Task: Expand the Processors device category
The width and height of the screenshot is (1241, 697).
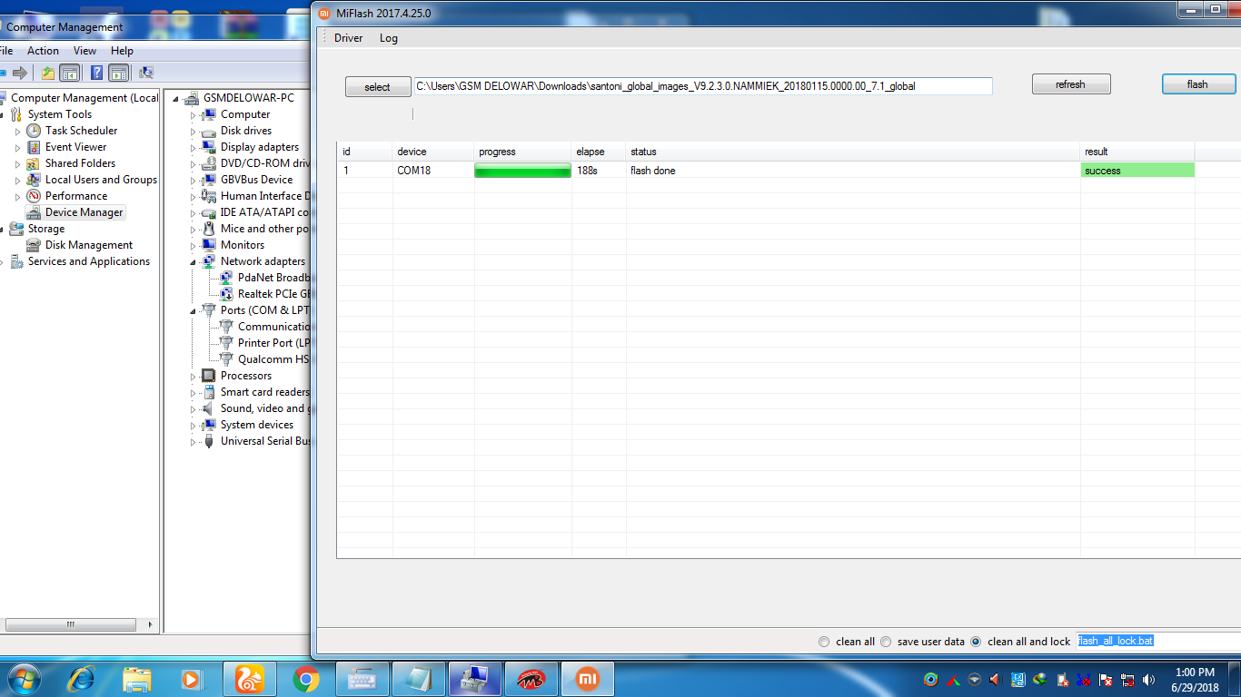Action: 193,377
